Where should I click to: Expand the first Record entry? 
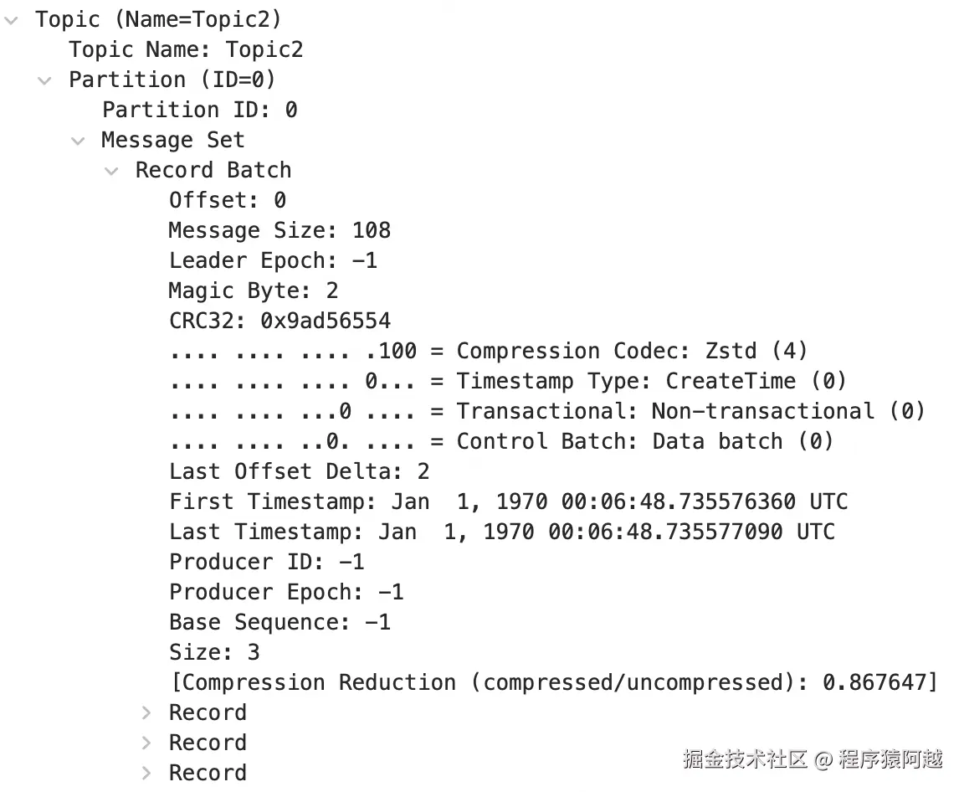click(146, 712)
